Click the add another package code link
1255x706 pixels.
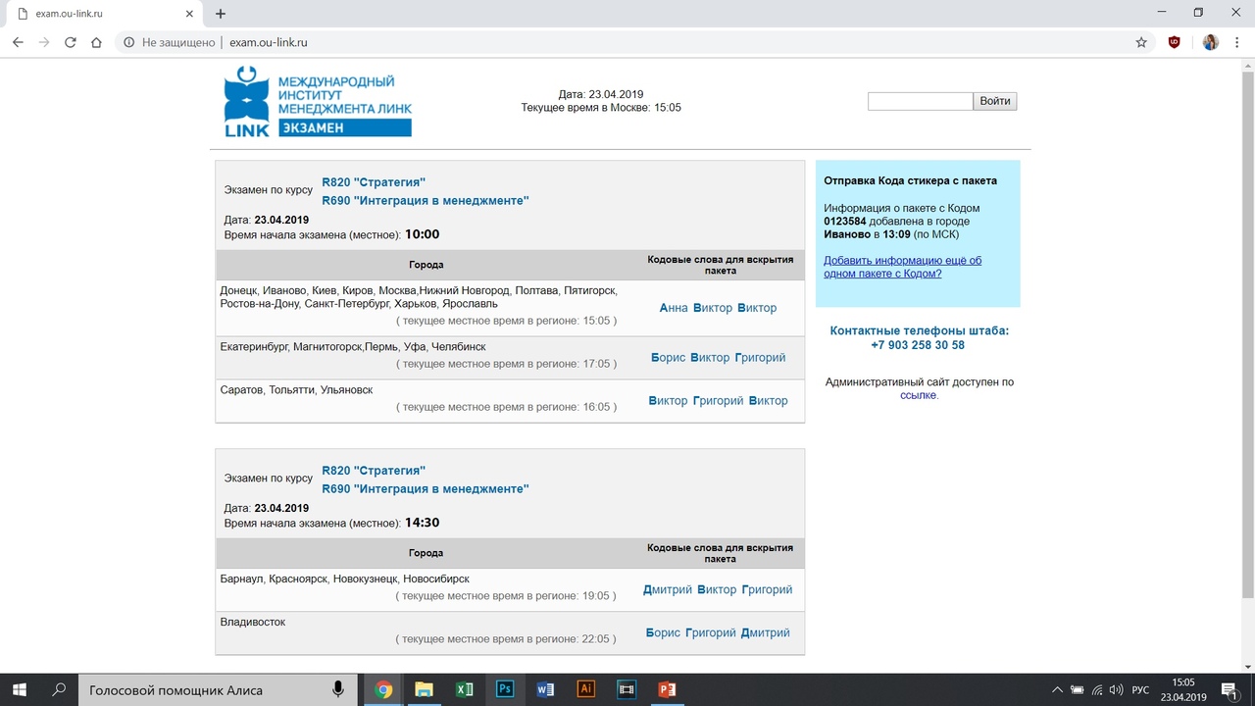click(x=902, y=267)
